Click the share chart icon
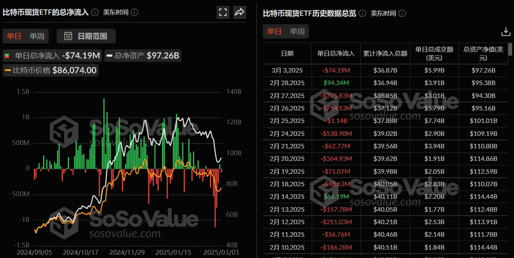This screenshot has height=258, width=514. (x=239, y=12)
